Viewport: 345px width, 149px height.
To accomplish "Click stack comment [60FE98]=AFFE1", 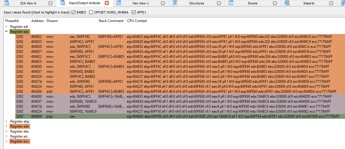I will pyautogui.click(x=111, y=82).
